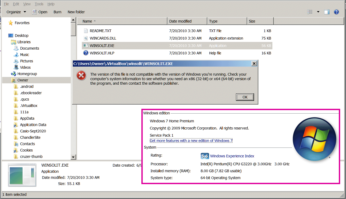Open the View menu
The height and width of the screenshot is (199, 346).
[x=27, y=4]
